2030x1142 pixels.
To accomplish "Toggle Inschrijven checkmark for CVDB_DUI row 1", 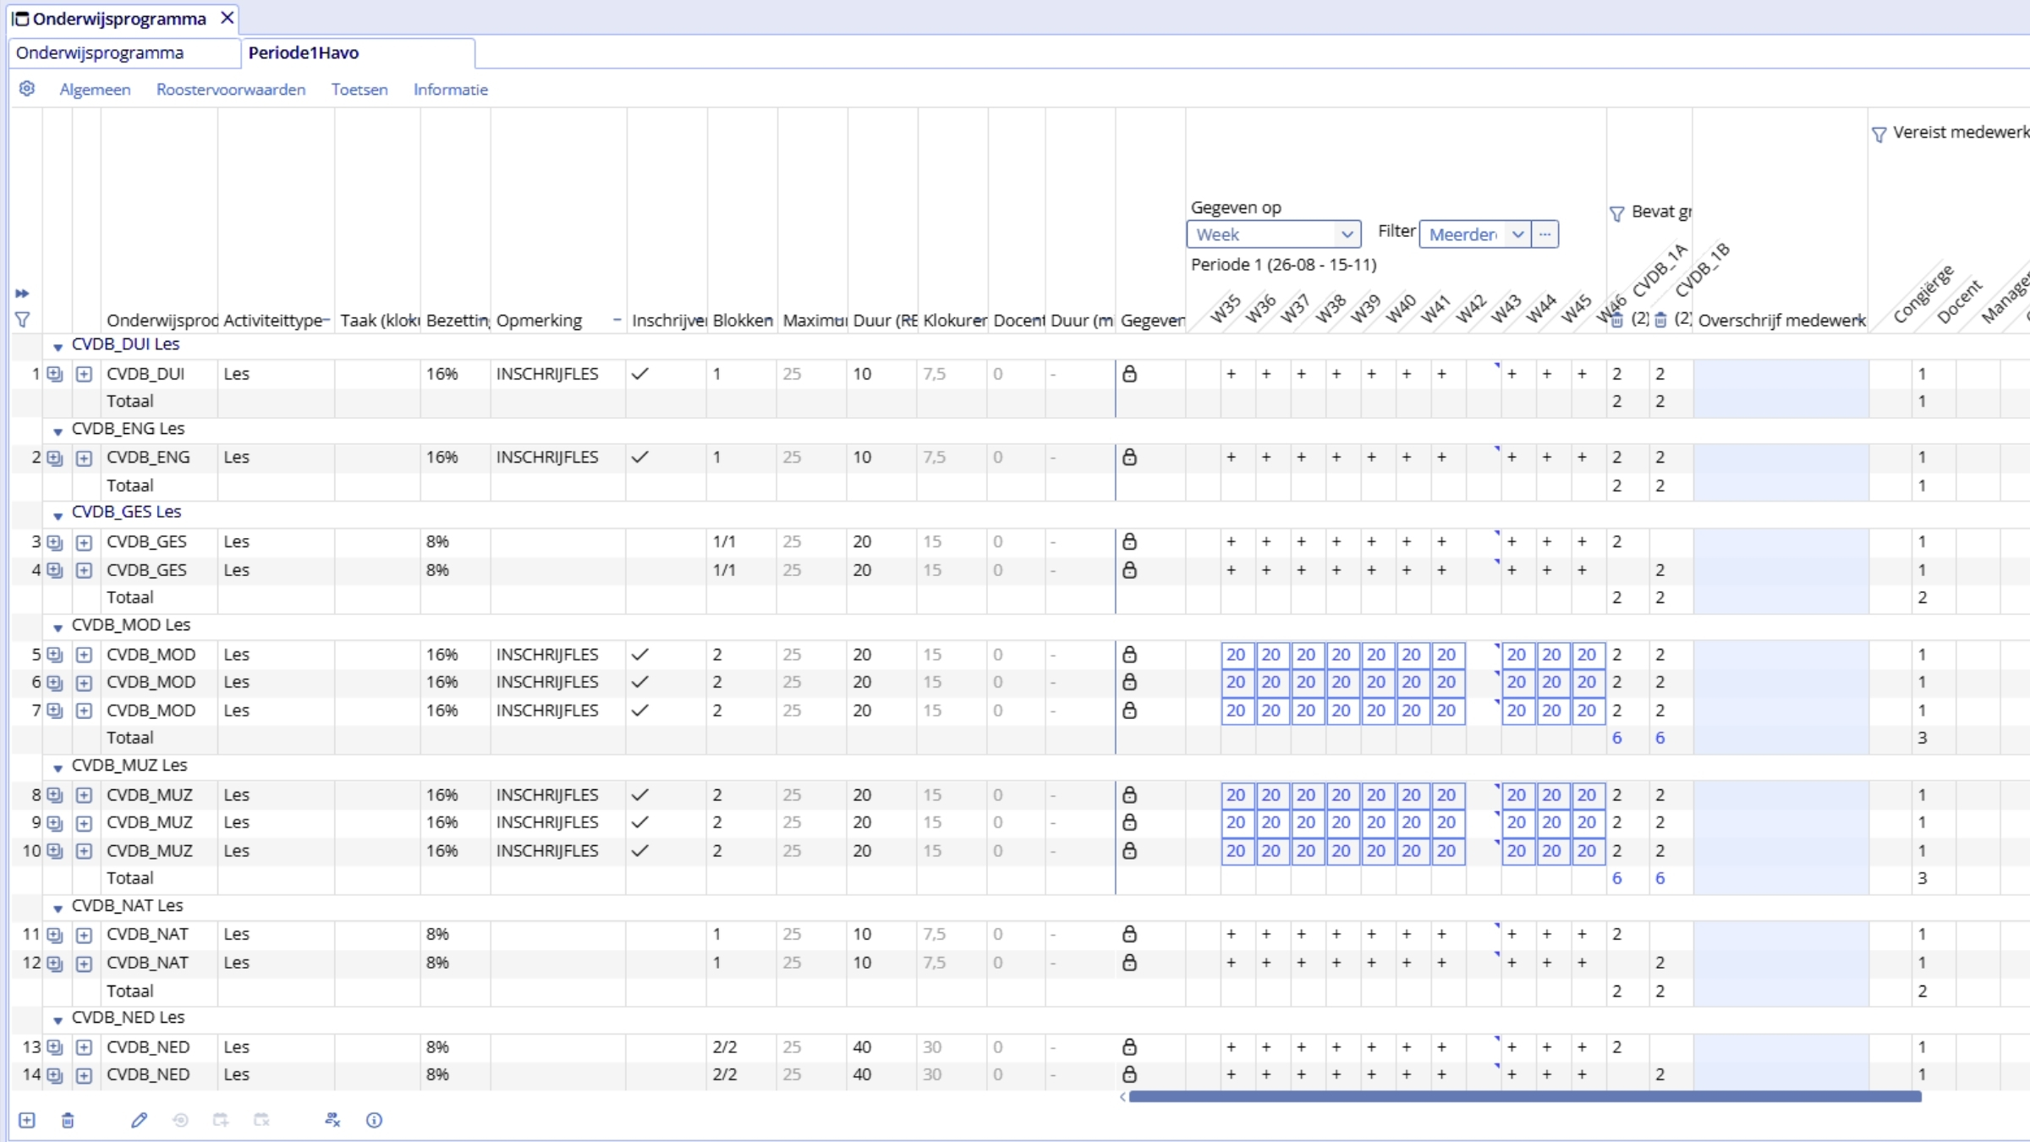I will [x=640, y=373].
